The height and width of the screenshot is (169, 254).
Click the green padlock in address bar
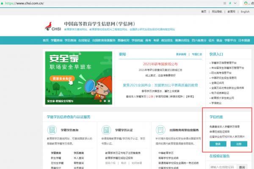click(x=2, y=3)
